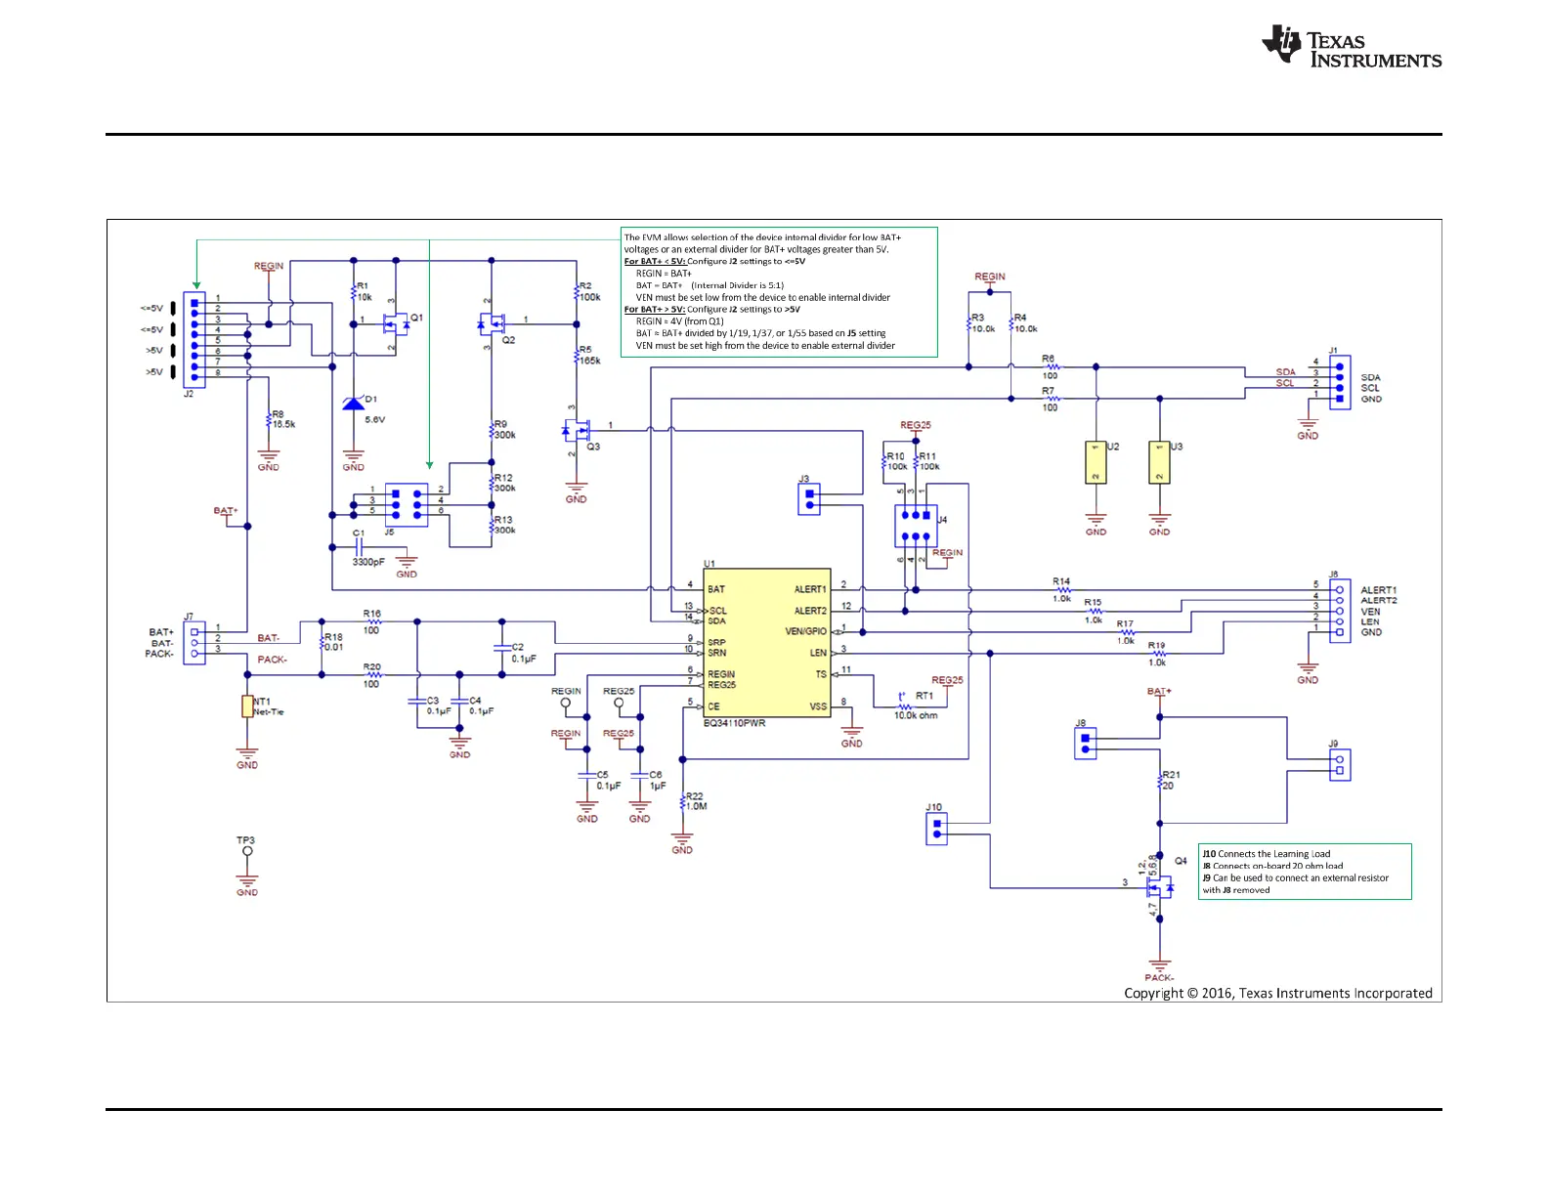Click the 'VEN/GPIO' pin label on U1
Screen dimensions: 1548x1196
805,631
